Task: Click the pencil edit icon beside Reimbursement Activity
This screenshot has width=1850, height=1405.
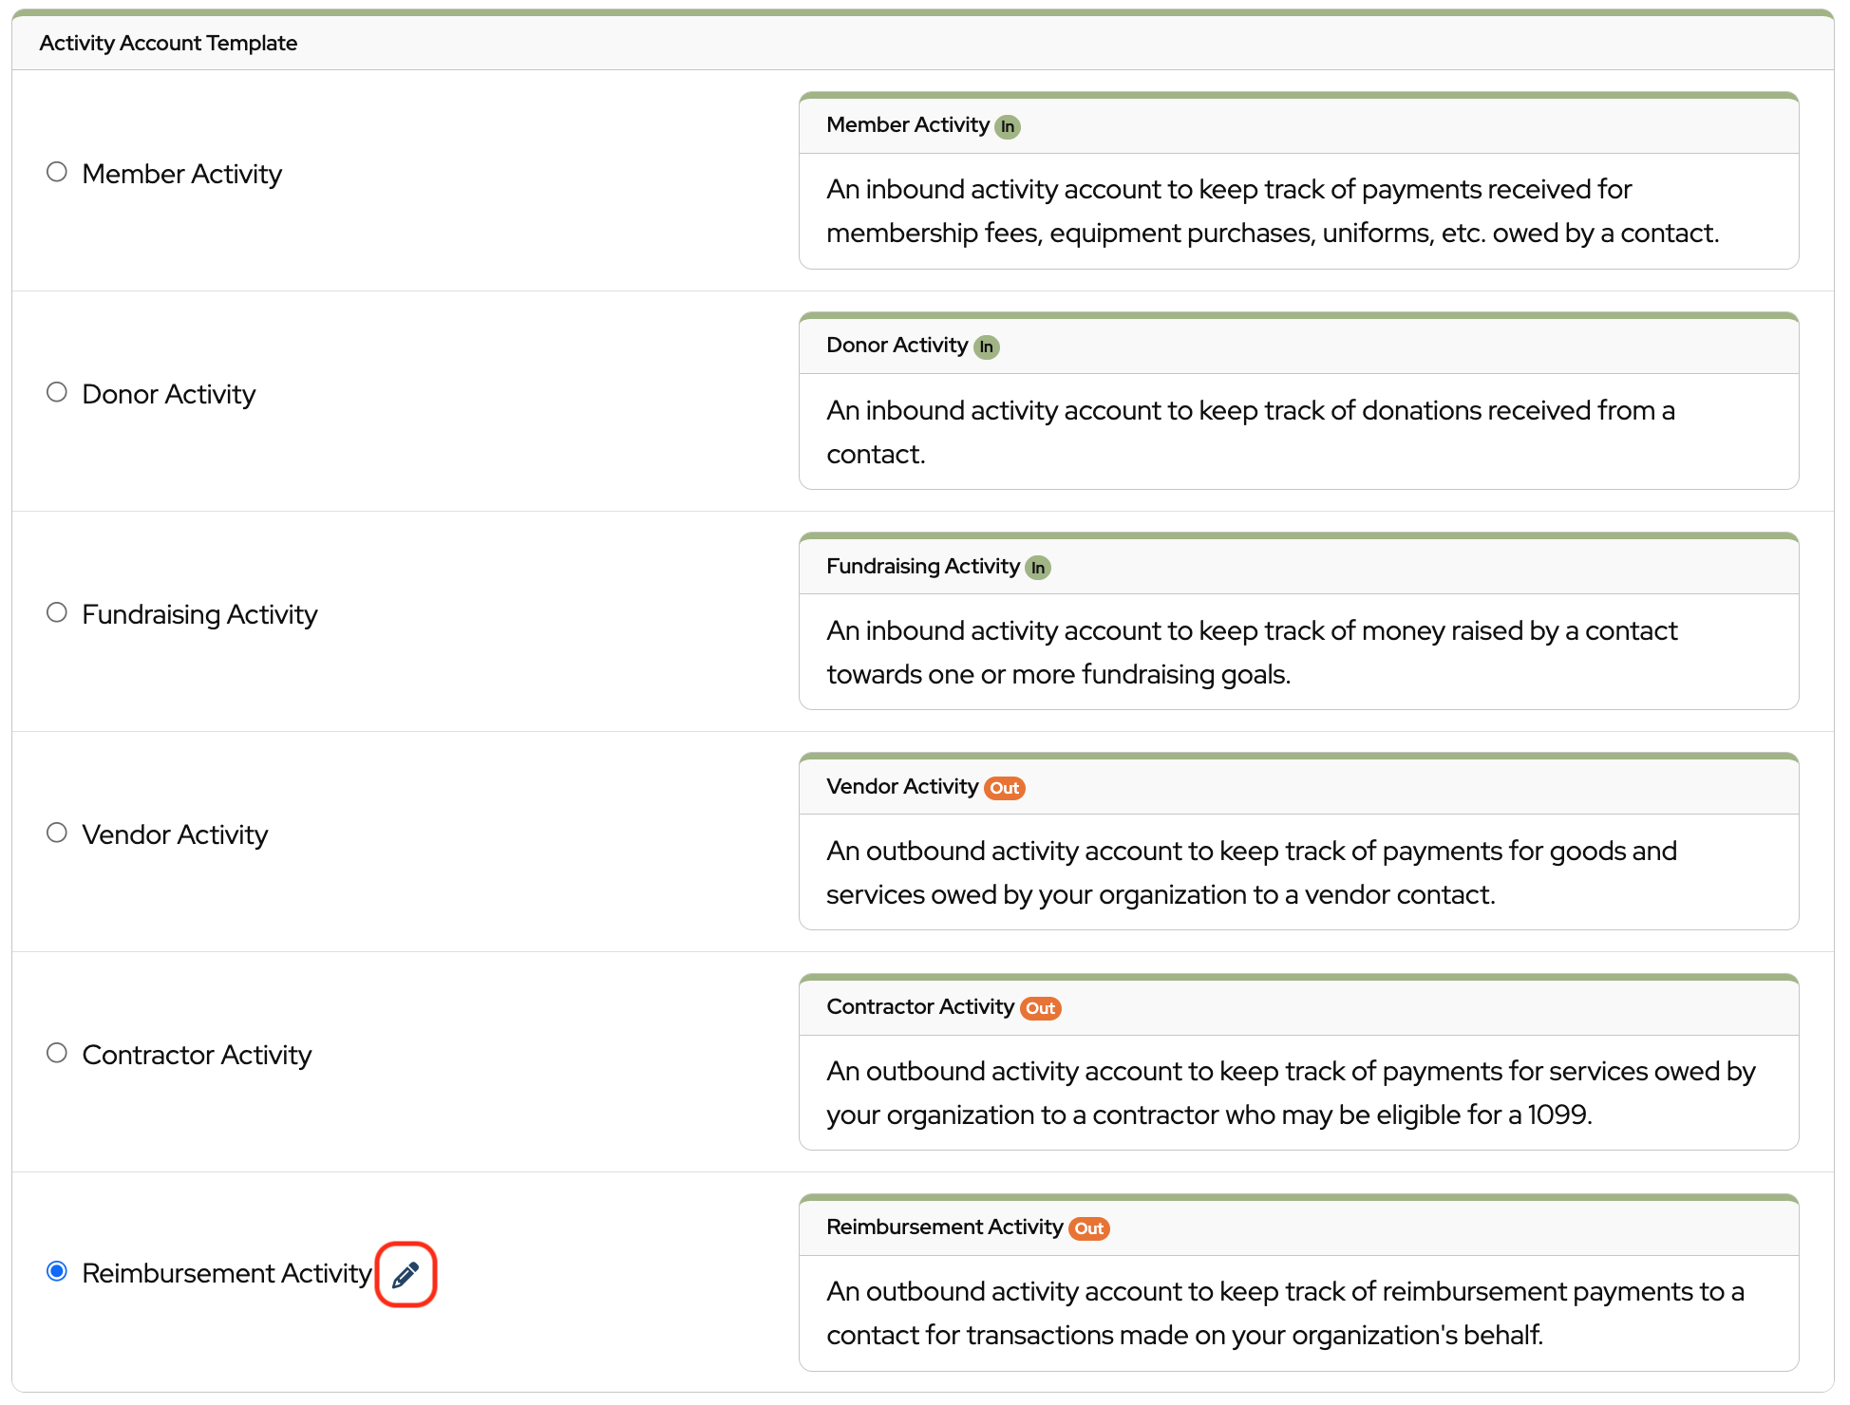Action: [x=406, y=1274]
